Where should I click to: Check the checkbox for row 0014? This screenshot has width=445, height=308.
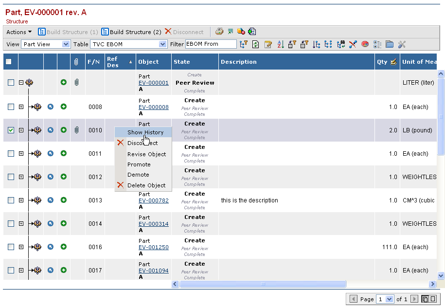tap(11, 223)
